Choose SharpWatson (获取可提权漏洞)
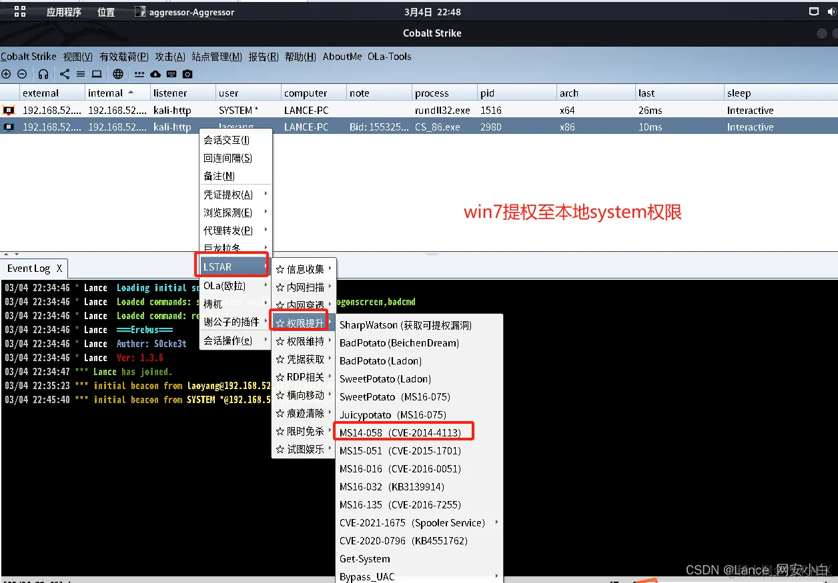The width and height of the screenshot is (838, 583). point(419,325)
